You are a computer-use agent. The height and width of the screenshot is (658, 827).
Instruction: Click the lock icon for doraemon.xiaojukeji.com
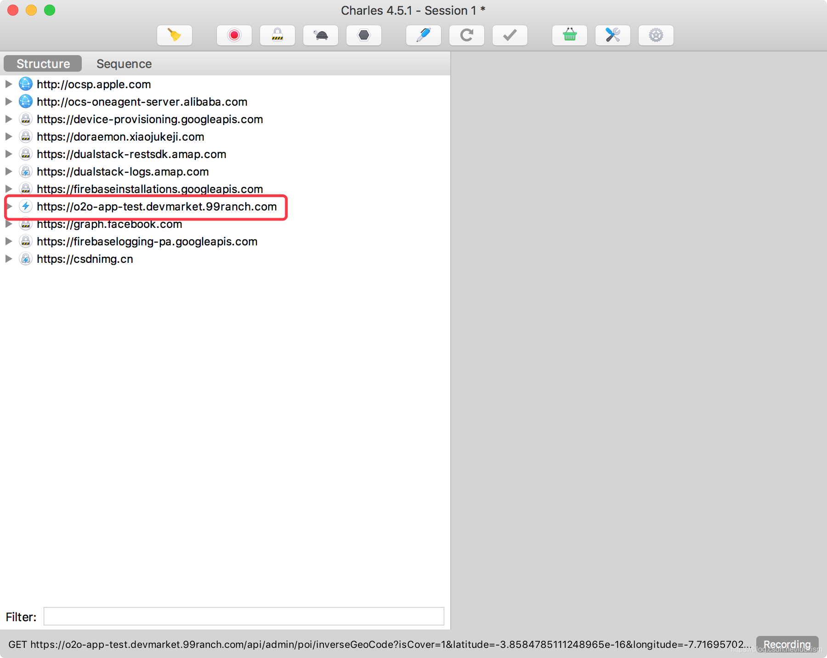pos(26,136)
